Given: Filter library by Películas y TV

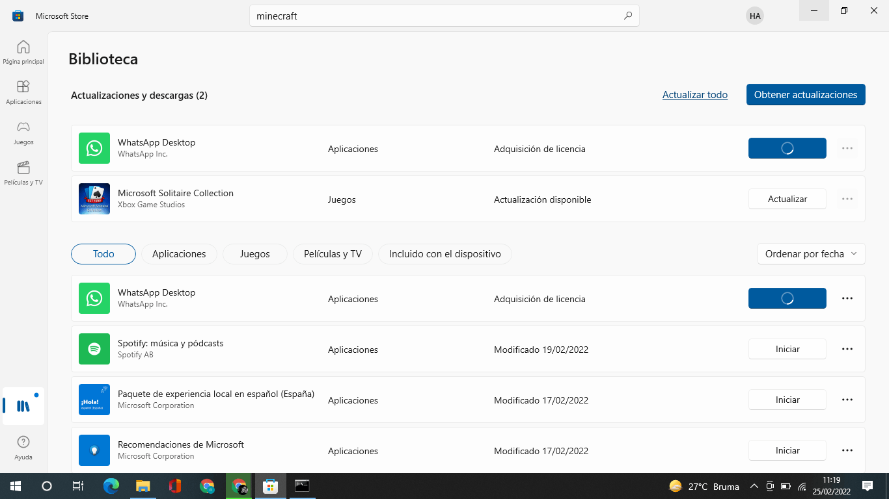Looking at the screenshot, I should [x=333, y=254].
